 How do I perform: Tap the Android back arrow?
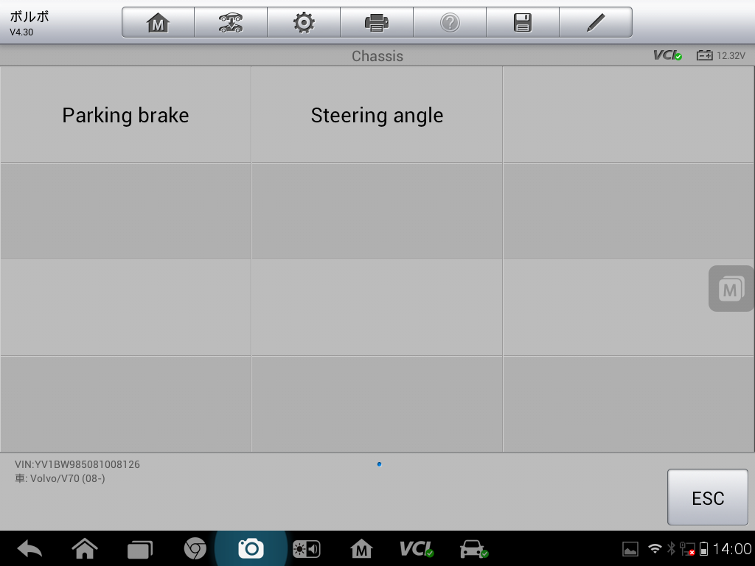click(29, 548)
